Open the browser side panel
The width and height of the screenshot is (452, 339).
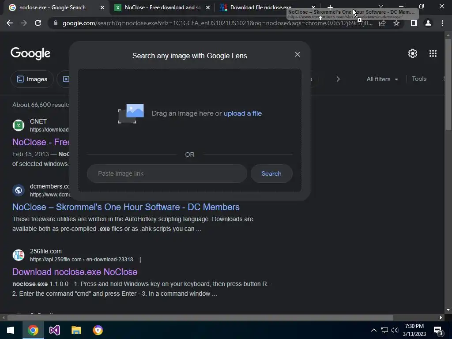tap(414, 23)
